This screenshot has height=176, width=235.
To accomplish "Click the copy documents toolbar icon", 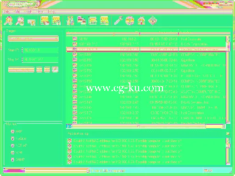I will 81,21.
